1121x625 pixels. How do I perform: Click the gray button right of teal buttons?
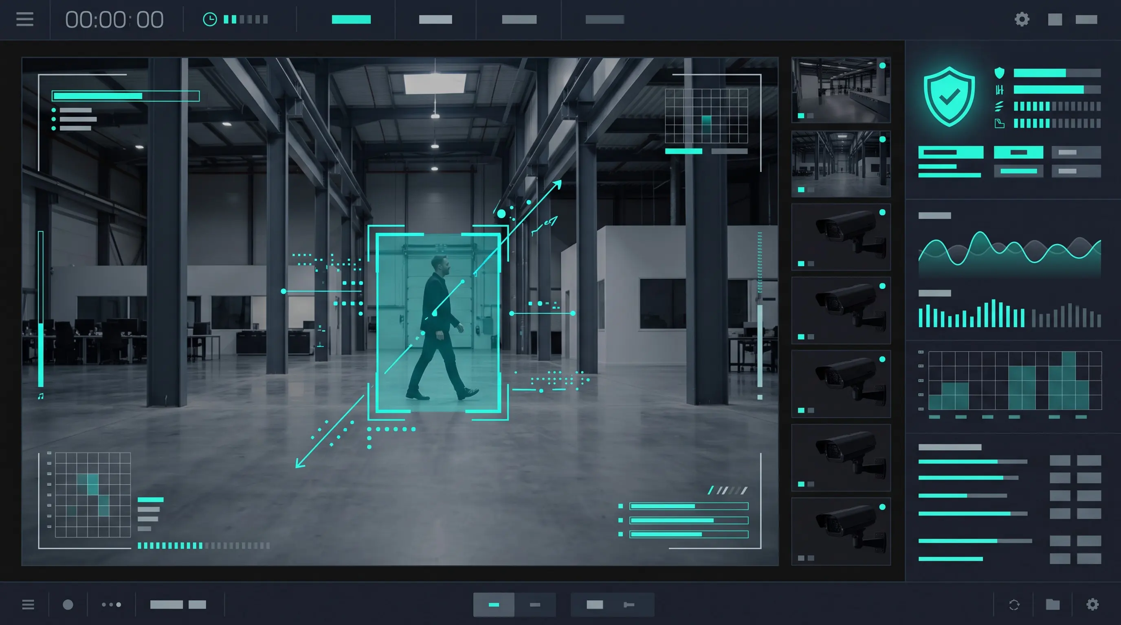click(x=1076, y=152)
